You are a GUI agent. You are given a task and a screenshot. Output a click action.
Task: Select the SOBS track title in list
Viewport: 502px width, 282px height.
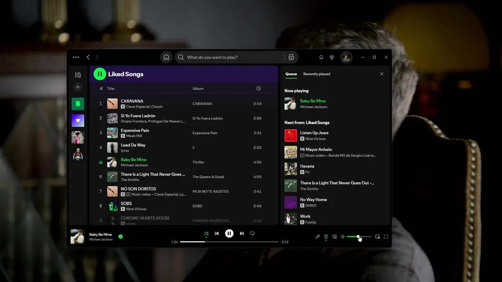click(x=126, y=203)
